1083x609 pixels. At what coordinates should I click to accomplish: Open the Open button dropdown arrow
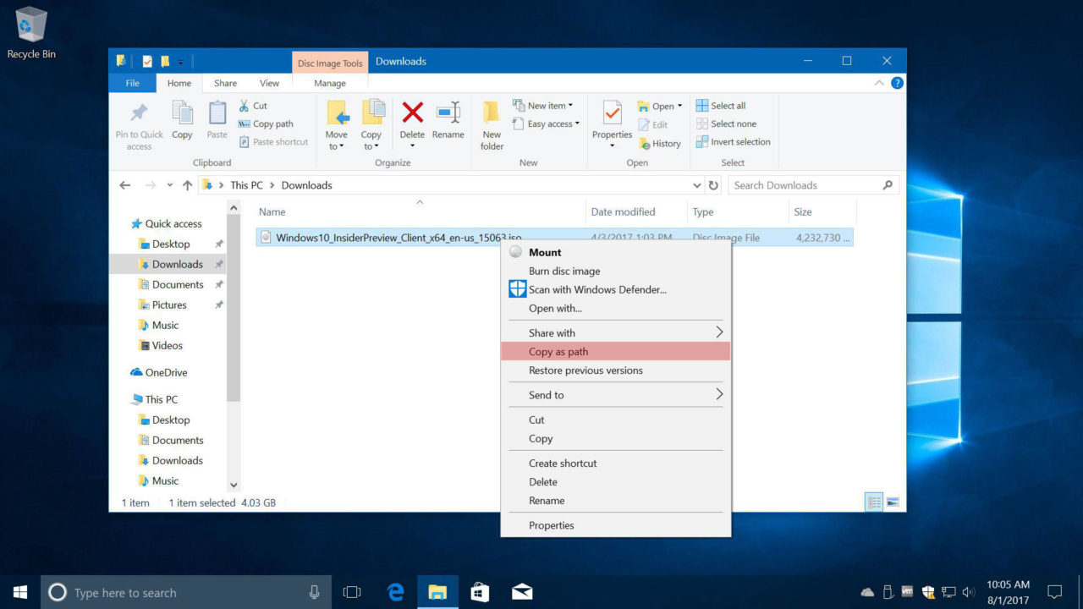click(680, 107)
